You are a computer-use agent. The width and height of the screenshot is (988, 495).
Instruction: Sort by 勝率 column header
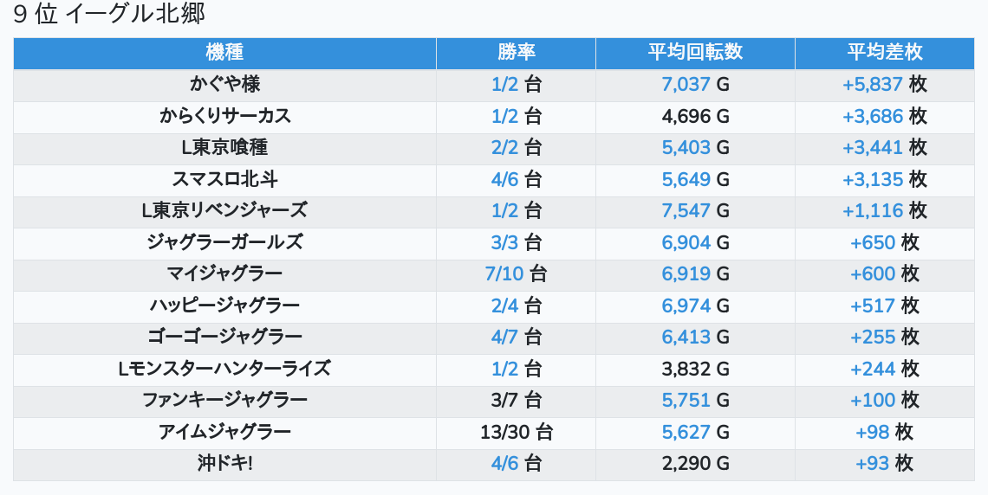click(516, 52)
